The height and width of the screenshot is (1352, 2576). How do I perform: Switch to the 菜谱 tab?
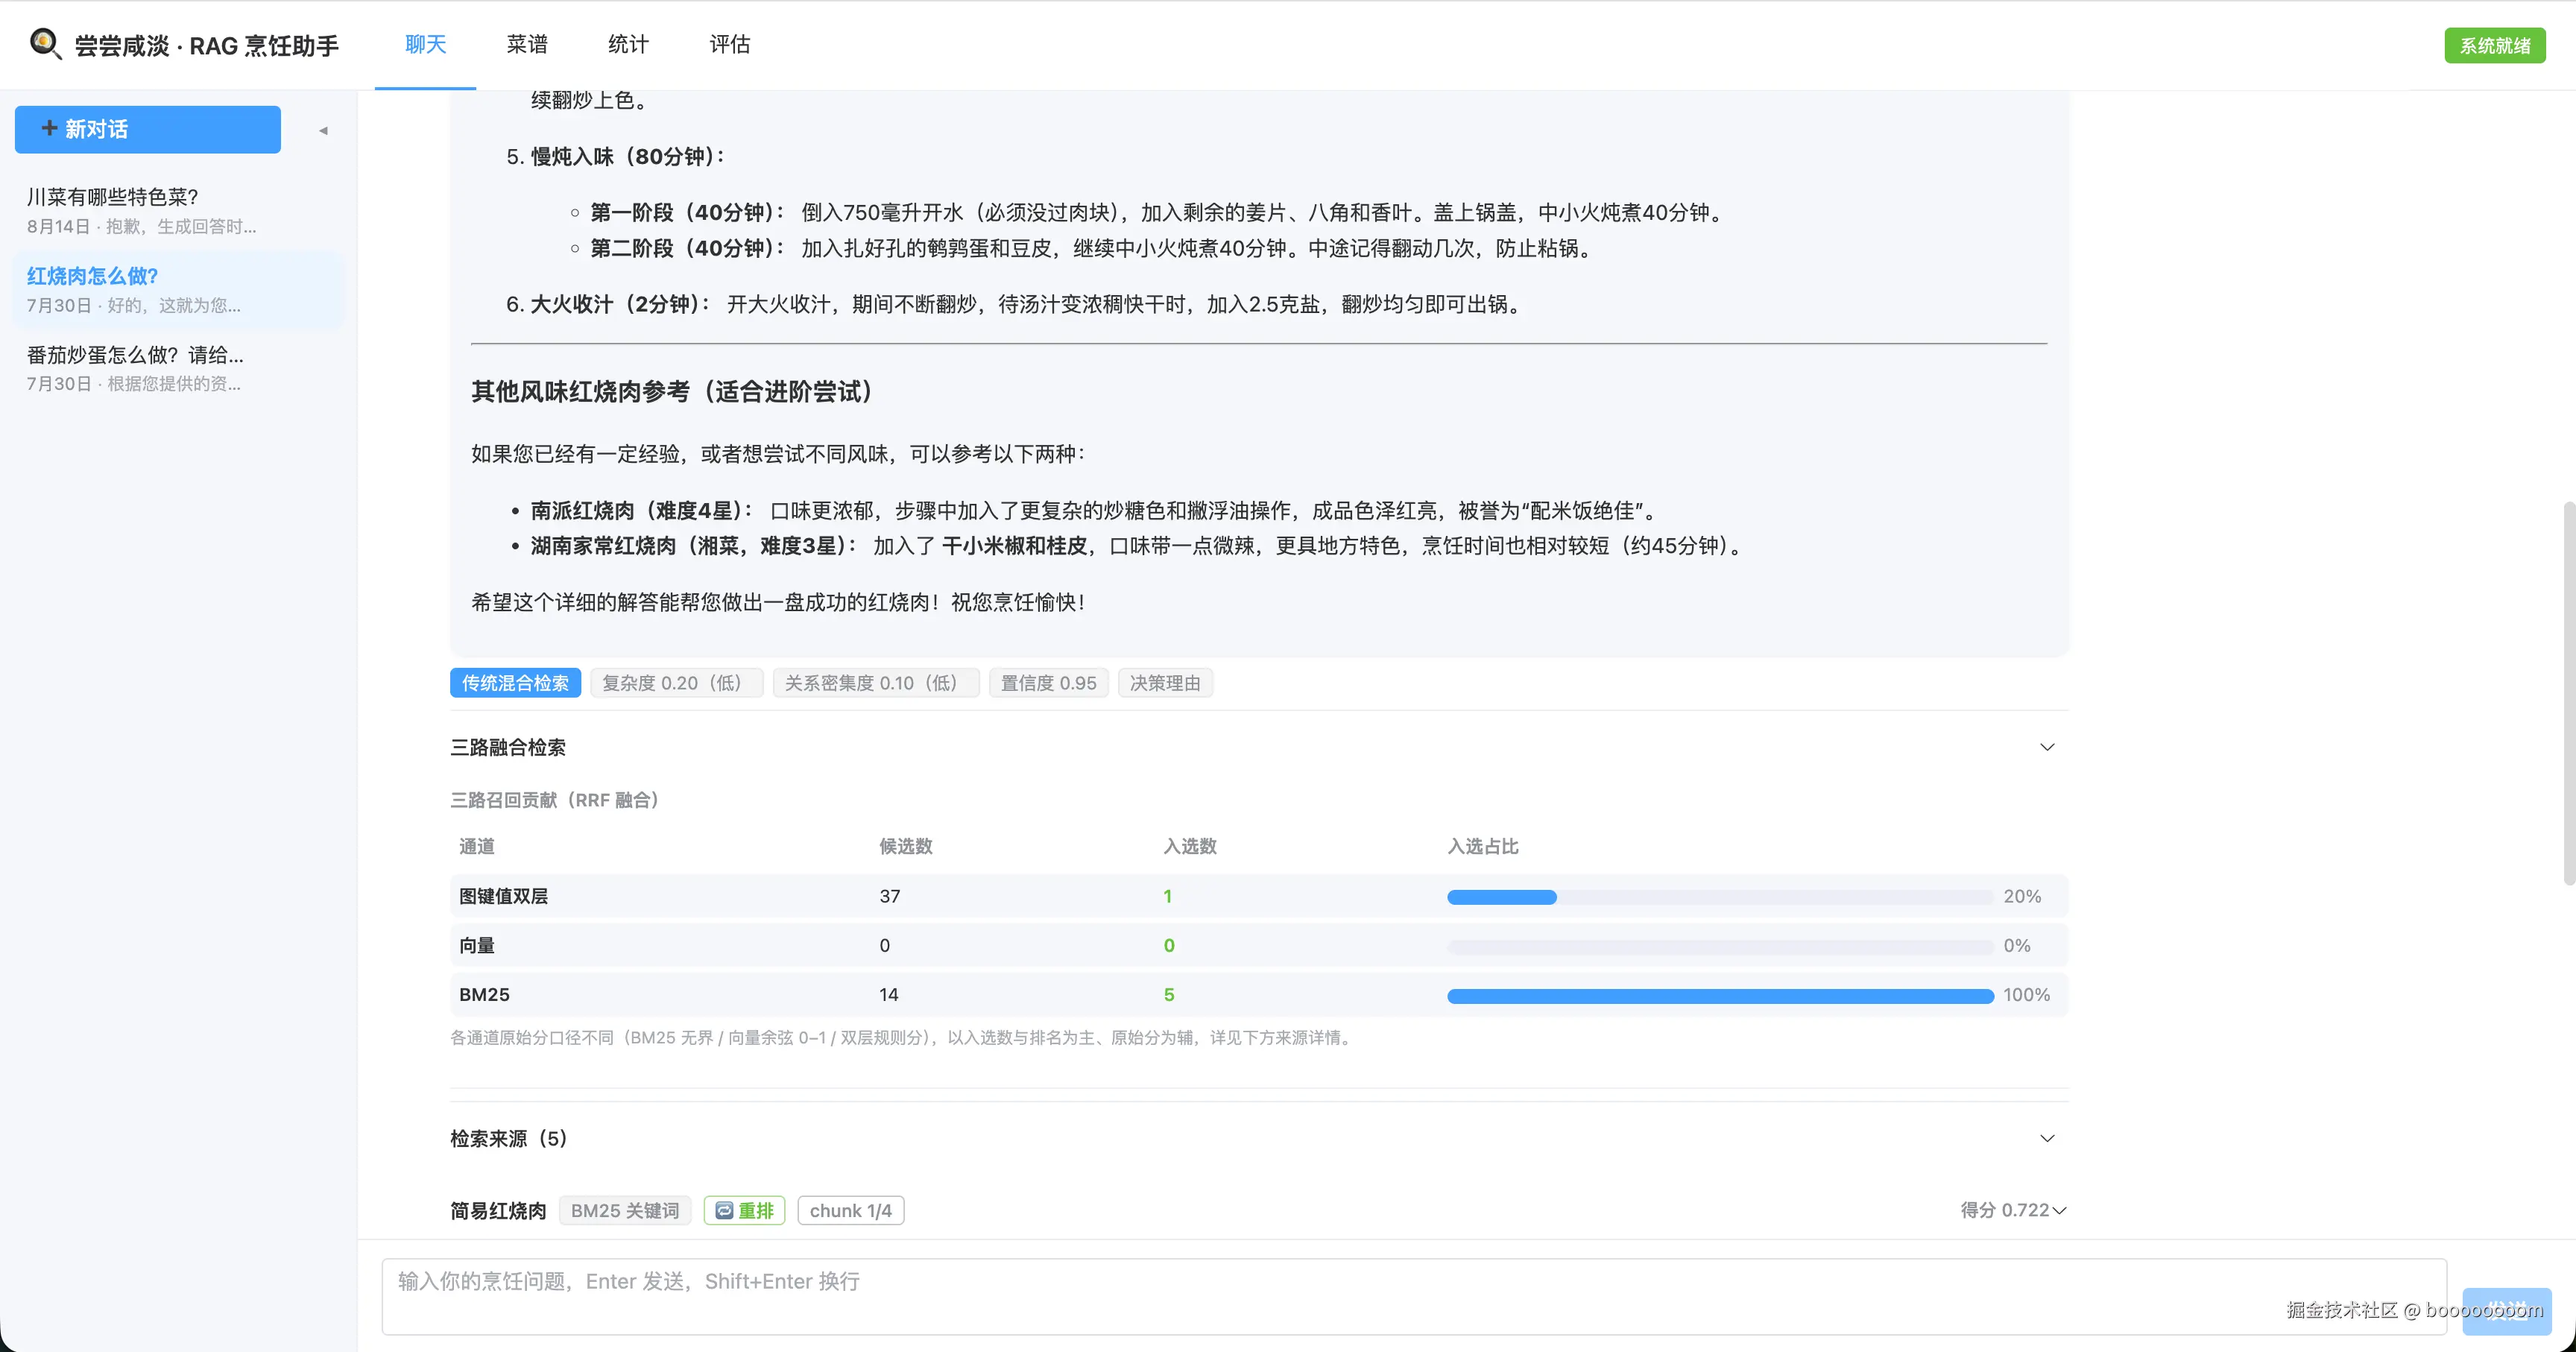point(527,45)
